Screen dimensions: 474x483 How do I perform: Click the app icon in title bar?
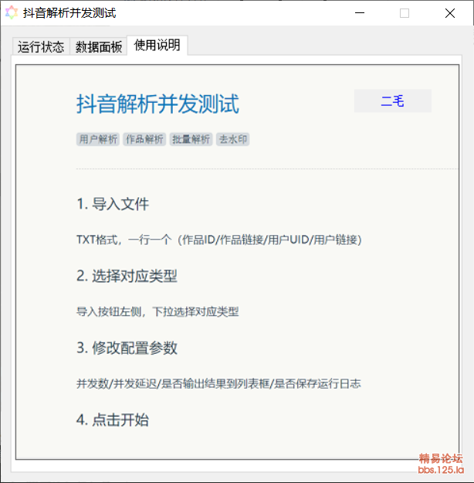(12, 13)
